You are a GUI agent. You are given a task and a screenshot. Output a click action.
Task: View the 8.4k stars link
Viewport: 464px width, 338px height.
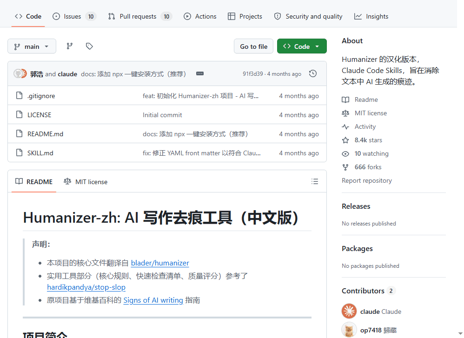click(368, 140)
